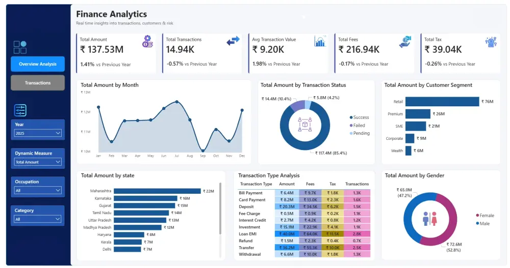Image resolution: width=510 pixels, height=268 pixels.
Task: Open the Overview Analysis page
Action: click(x=38, y=64)
